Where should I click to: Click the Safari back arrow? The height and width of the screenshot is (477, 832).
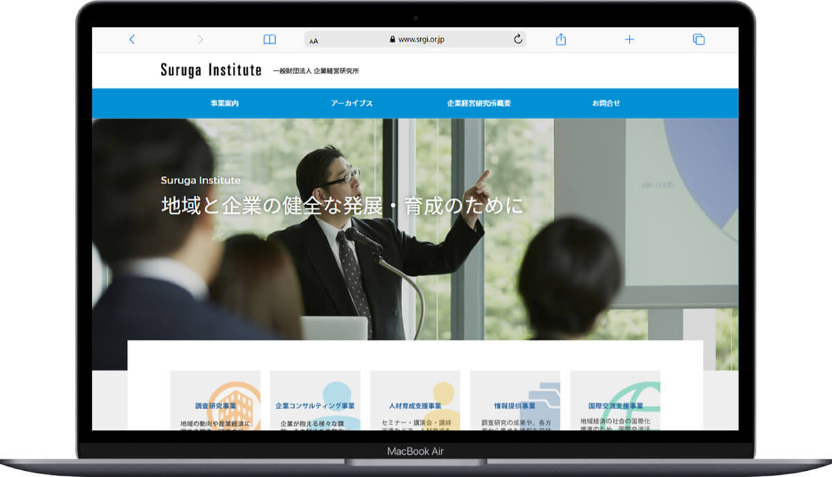[x=132, y=39]
